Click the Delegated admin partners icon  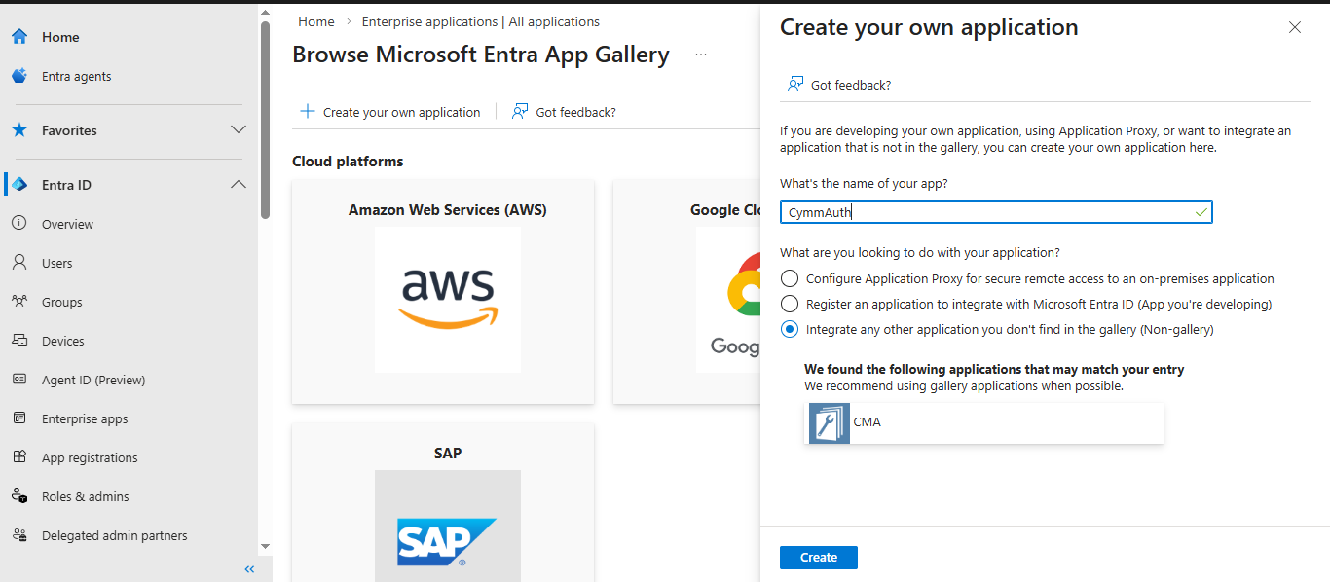(19, 535)
